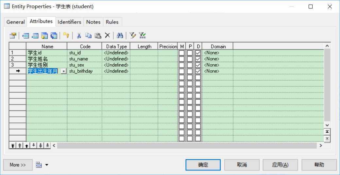Select the Attributes tab

[x=41, y=21]
